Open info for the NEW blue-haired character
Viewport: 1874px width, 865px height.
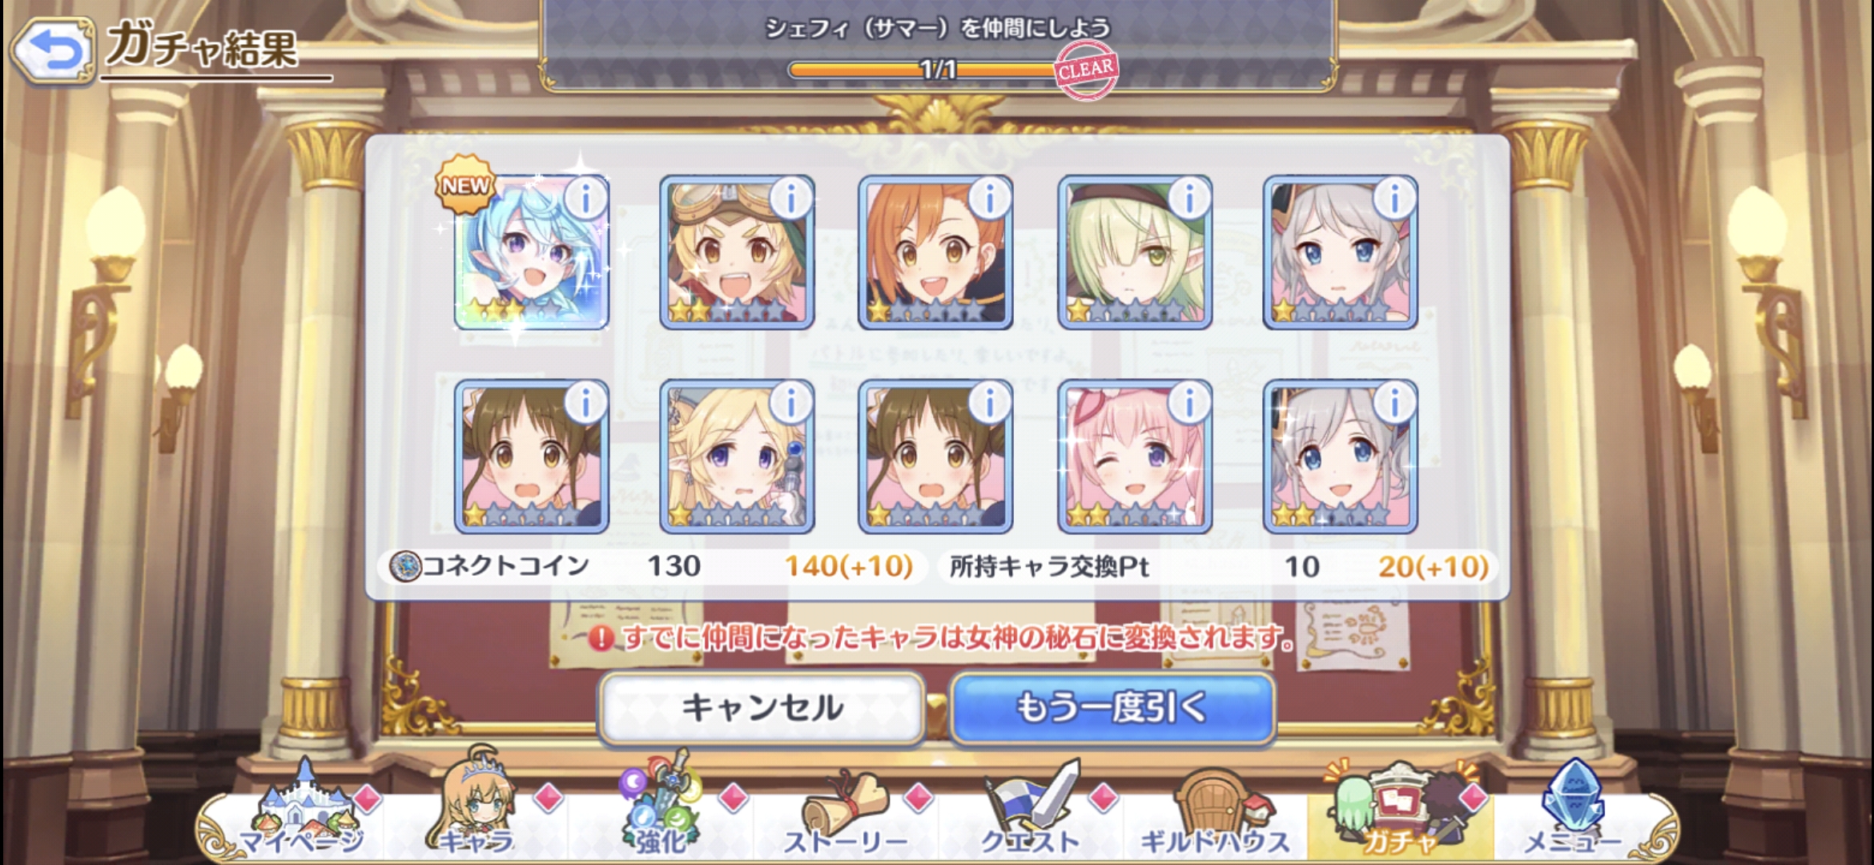(x=586, y=198)
